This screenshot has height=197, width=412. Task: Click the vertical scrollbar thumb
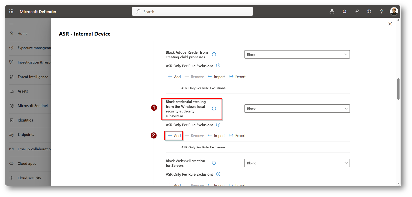pyautogui.click(x=398, y=89)
